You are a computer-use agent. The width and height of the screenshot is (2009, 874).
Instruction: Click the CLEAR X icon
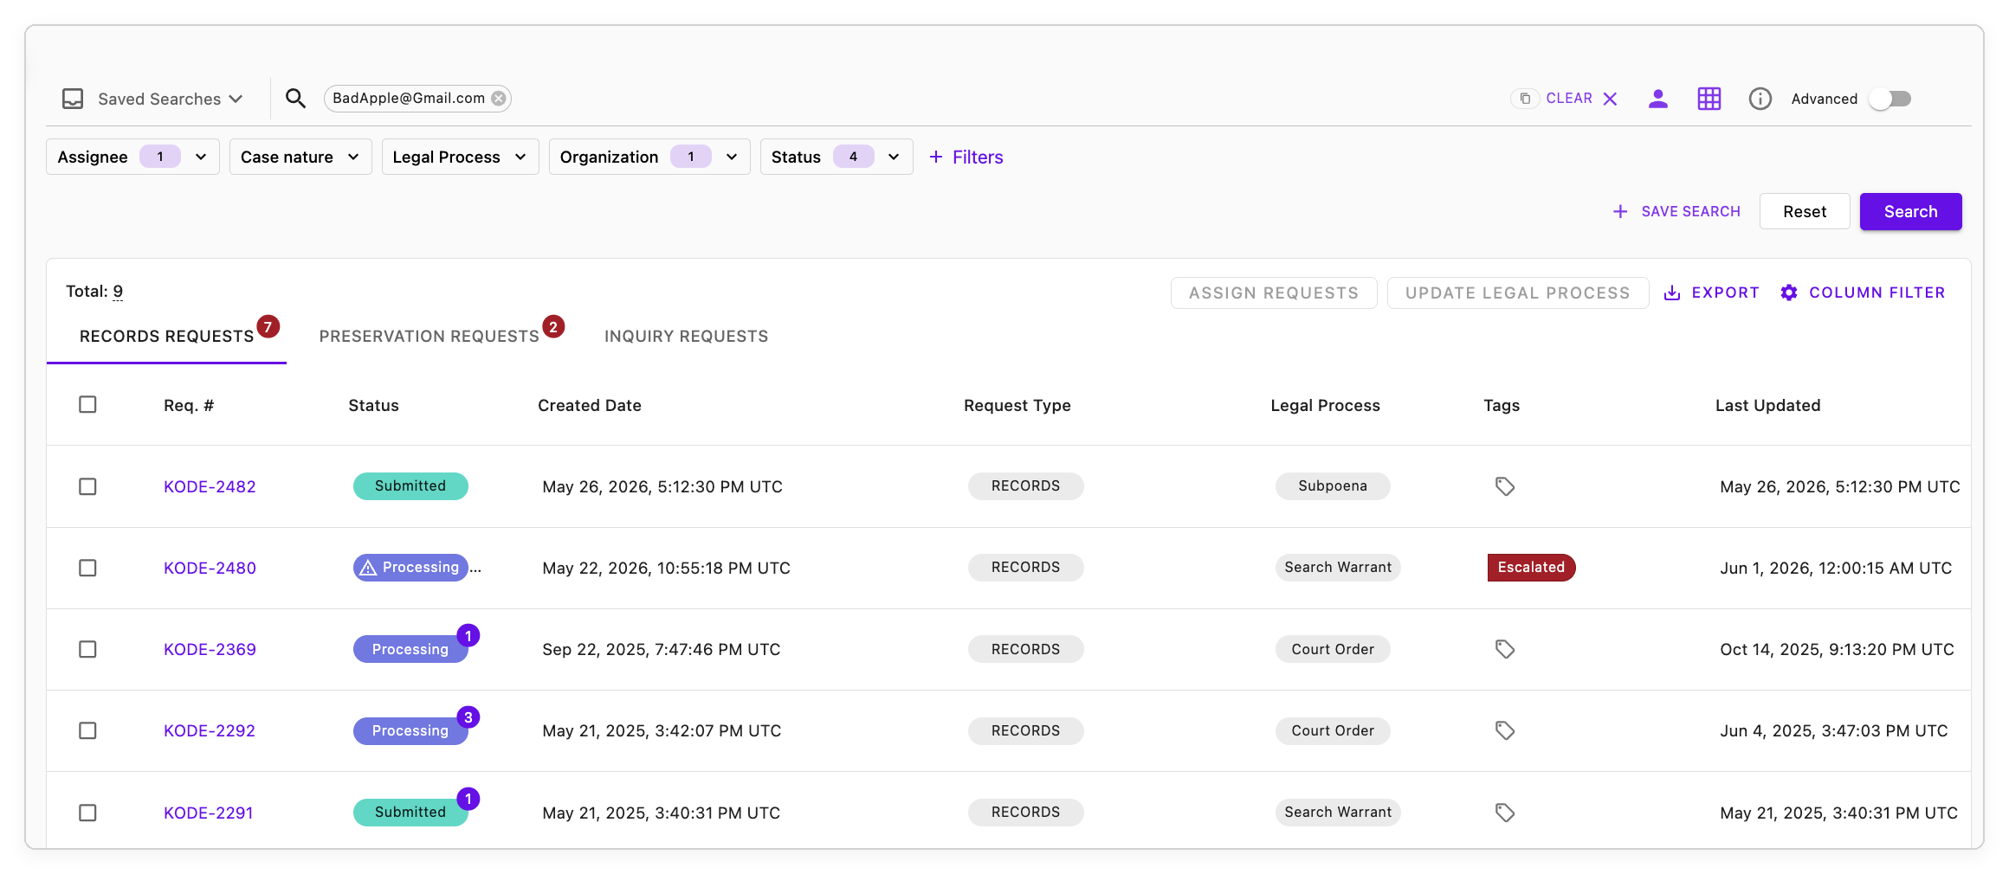click(x=1610, y=99)
